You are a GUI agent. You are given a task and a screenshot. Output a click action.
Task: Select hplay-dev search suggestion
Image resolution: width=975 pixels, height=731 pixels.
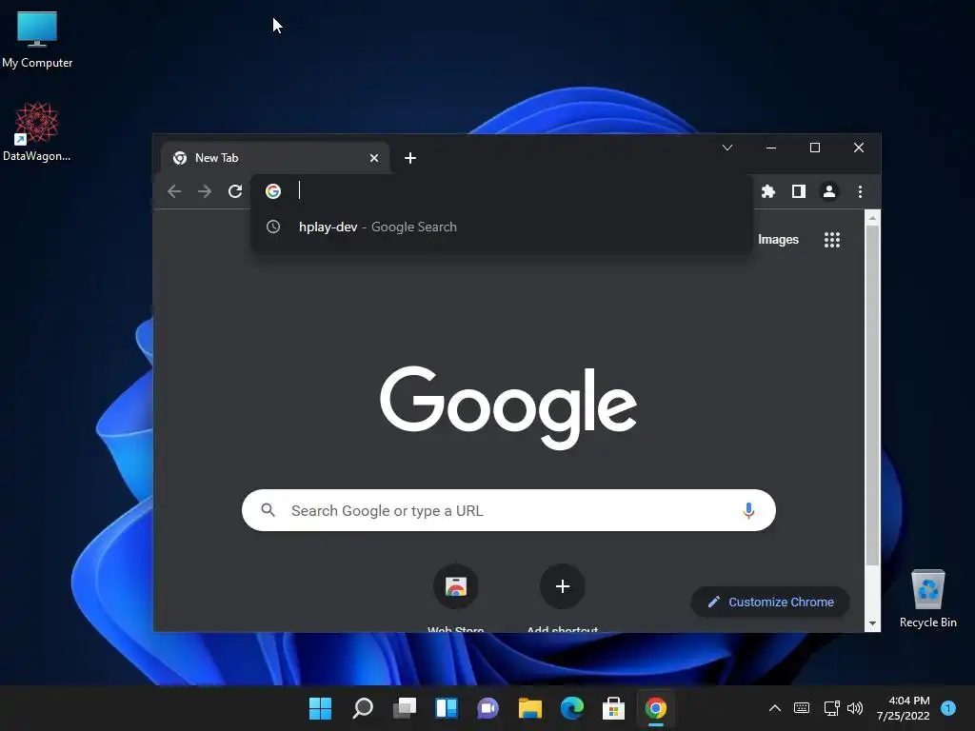[x=502, y=227]
